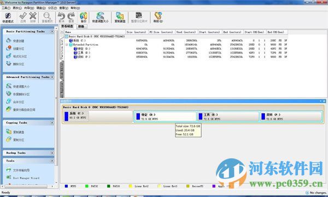Open the file transfer wizard under Tools
The height and width of the screenshot is (197, 328).
pos(18,170)
